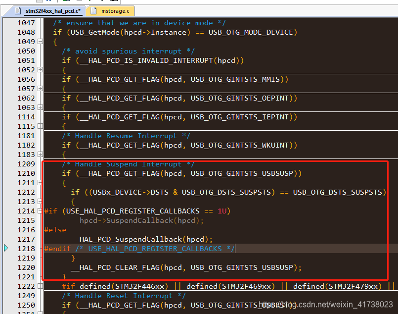Expand the folded block at line 1115

pos(40,126)
